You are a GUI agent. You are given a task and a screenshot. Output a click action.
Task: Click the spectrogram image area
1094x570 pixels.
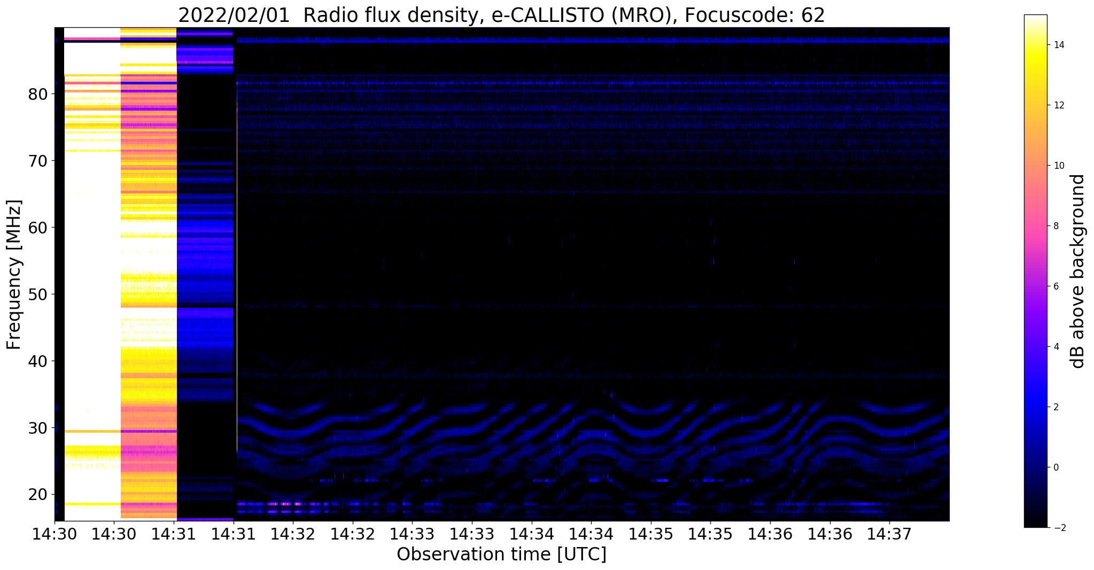pos(502,274)
